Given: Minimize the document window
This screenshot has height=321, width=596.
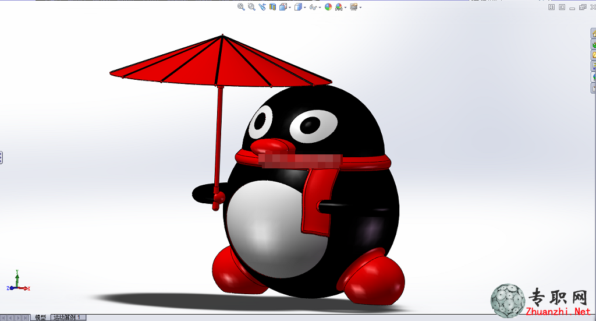Looking at the screenshot, I should click(573, 8).
